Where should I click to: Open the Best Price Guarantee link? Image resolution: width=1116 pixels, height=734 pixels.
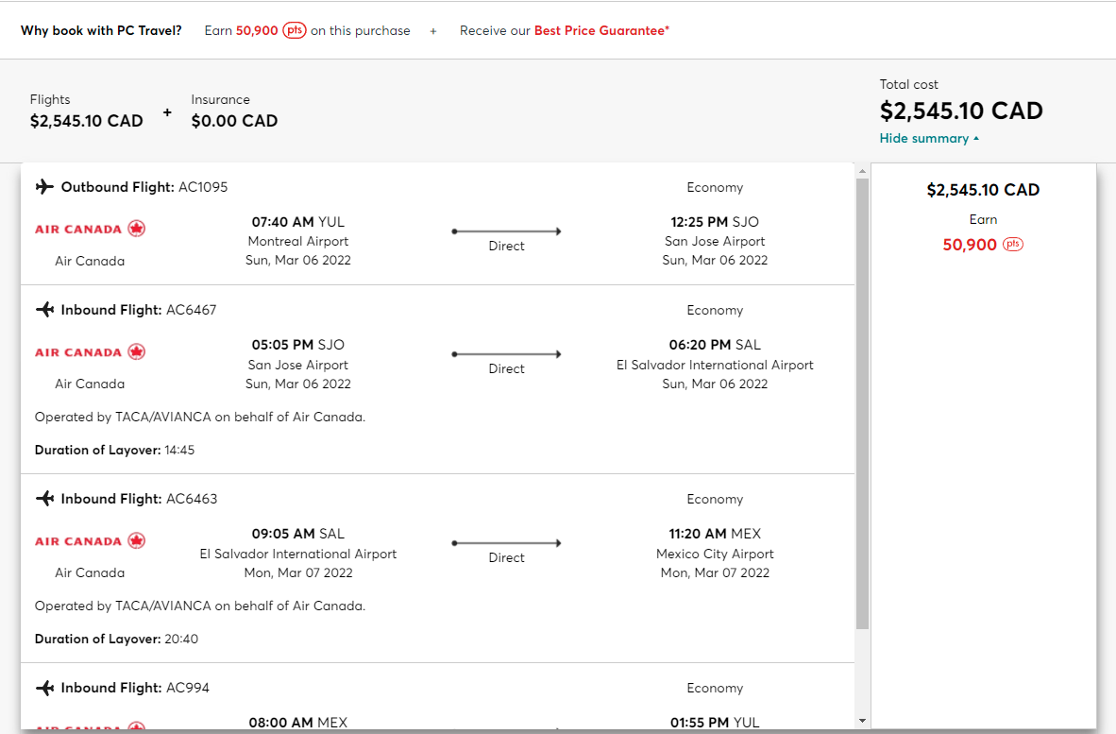(x=600, y=29)
